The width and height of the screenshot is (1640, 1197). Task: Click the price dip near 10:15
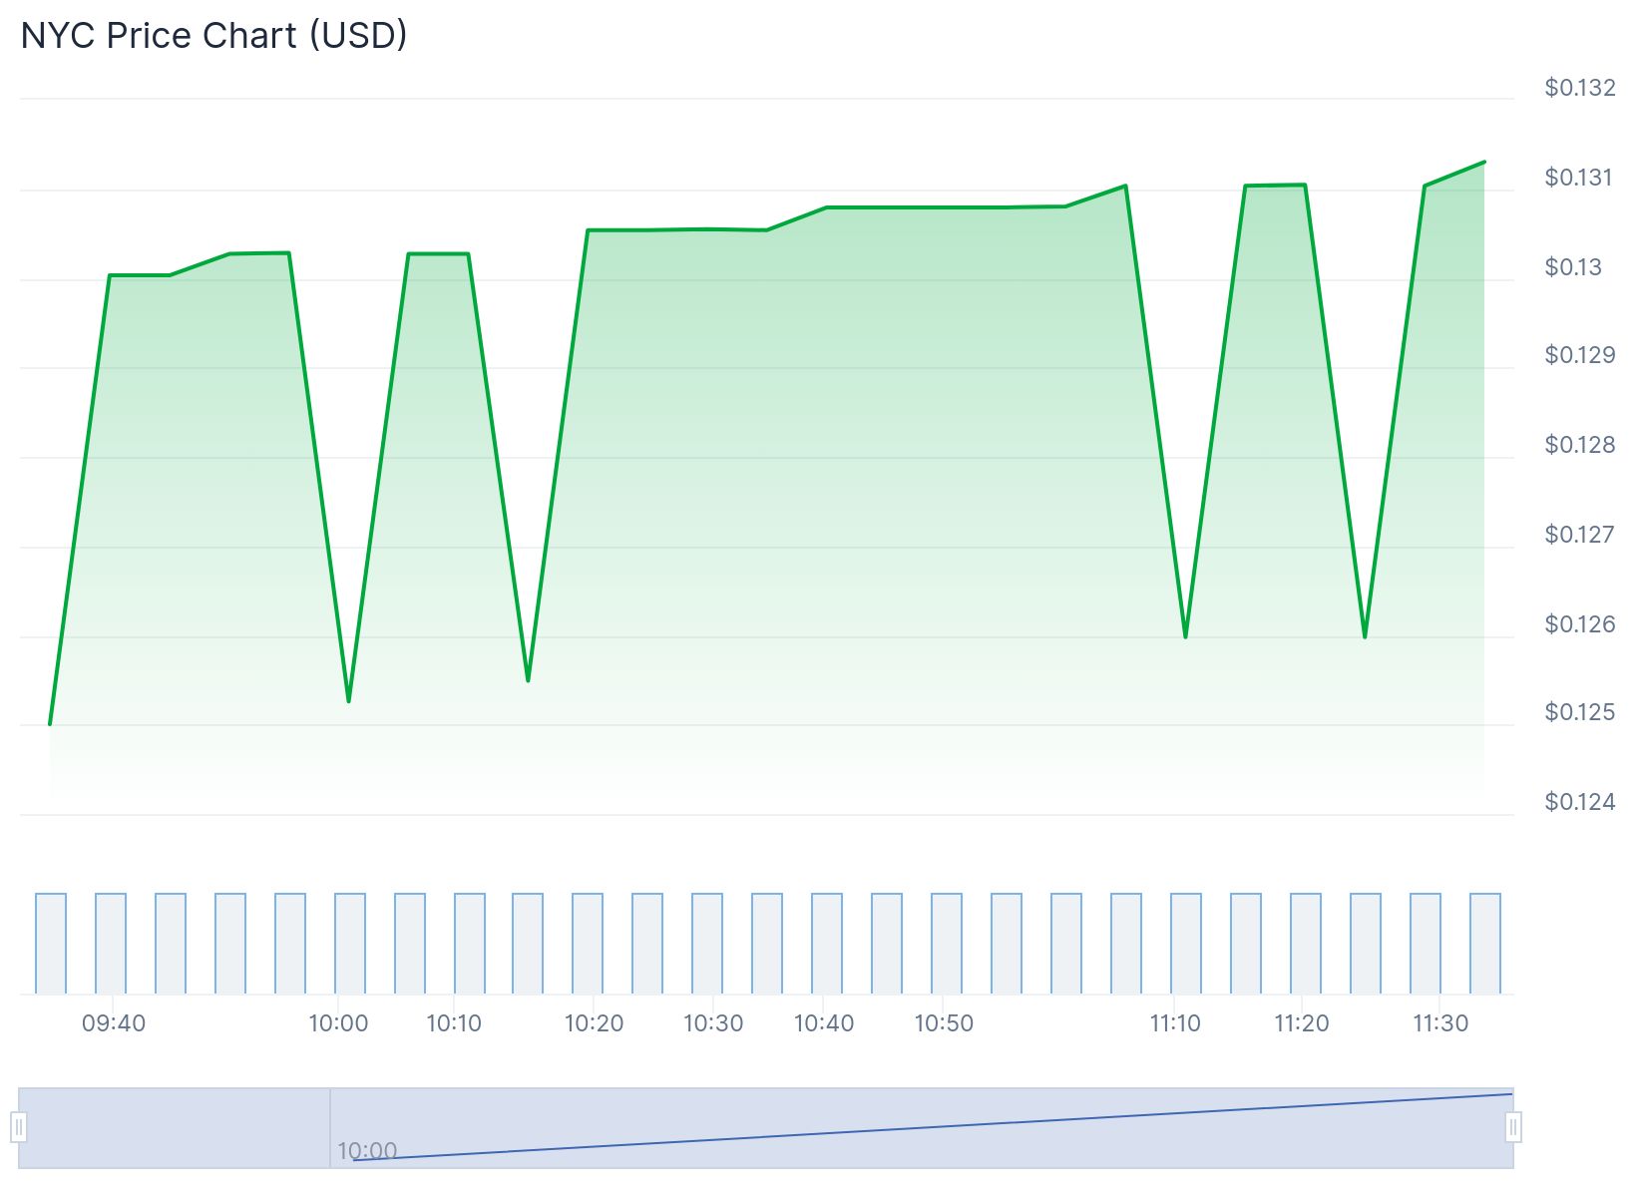528,679
